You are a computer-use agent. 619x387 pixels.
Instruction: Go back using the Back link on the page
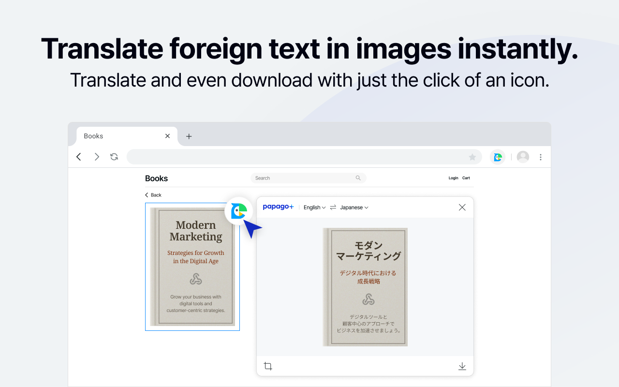(153, 194)
